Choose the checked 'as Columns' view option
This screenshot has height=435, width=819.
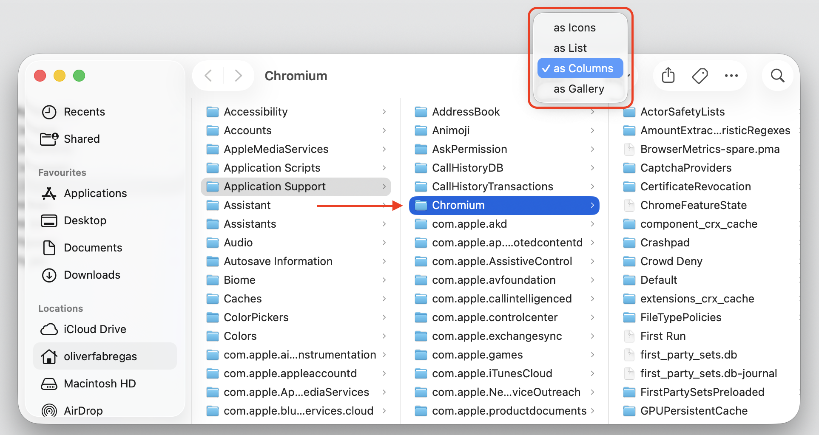pyautogui.click(x=580, y=68)
